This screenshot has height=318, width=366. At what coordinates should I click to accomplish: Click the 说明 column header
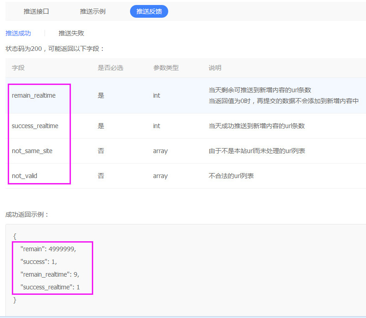pos(214,68)
